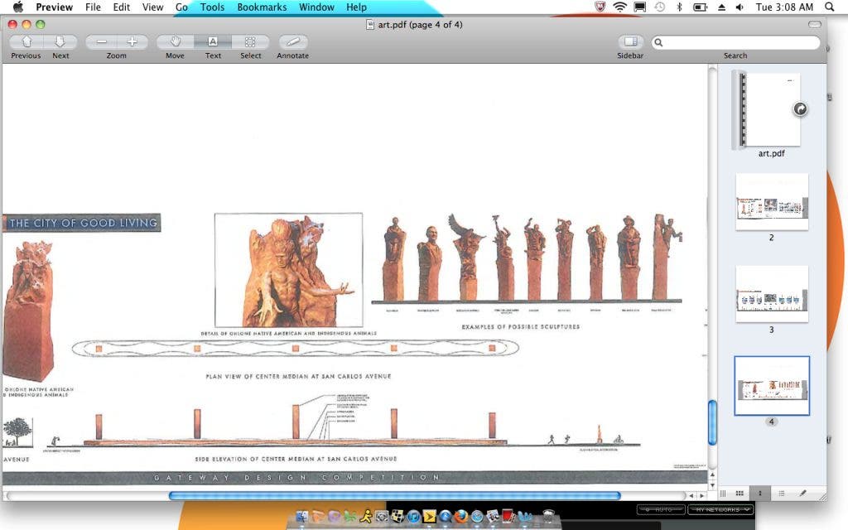Open the Bookmarks menu
Image resolution: width=848 pixels, height=530 pixels.
coord(262,7)
